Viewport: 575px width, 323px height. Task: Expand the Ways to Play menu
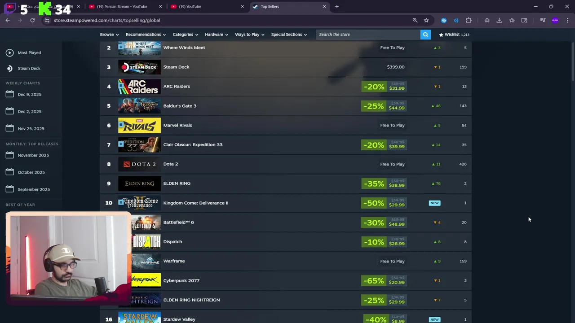250,35
